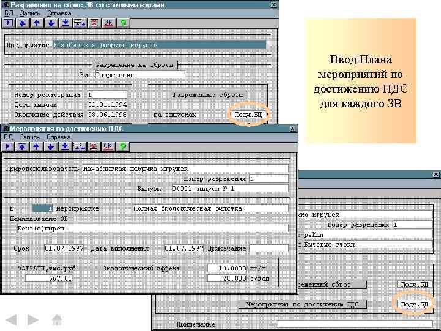The width and height of the screenshot is (441, 331).
Task: Go to next record in Разрешения toolbar
Action: coord(51,23)
